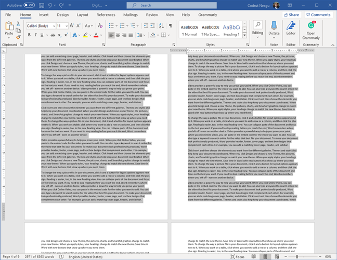The image size is (337, 260).
Task: Open Grammarly from the ribbon
Action: pos(311,30)
